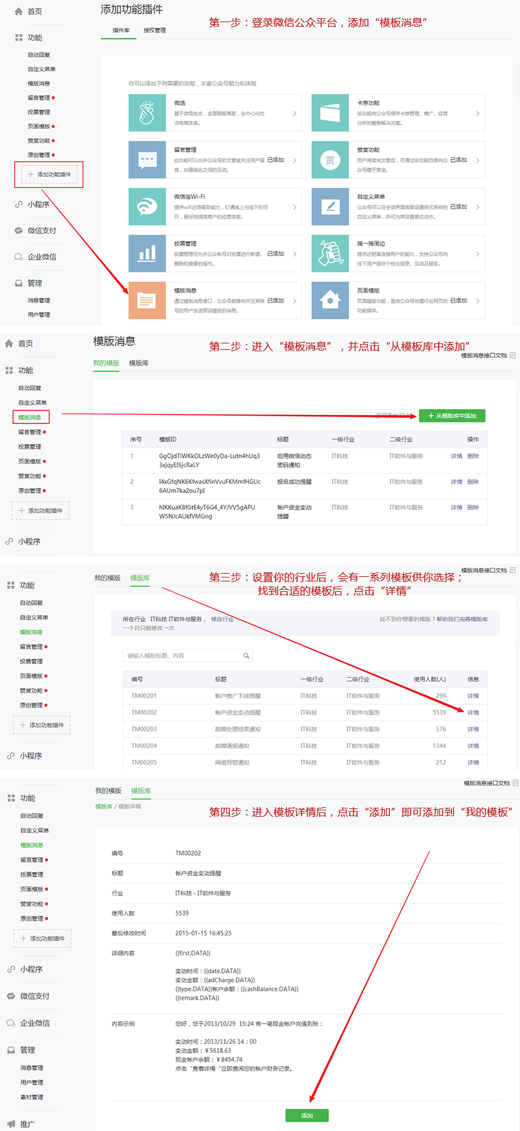Open 详情 for template TM00202

pyautogui.click(x=473, y=713)
